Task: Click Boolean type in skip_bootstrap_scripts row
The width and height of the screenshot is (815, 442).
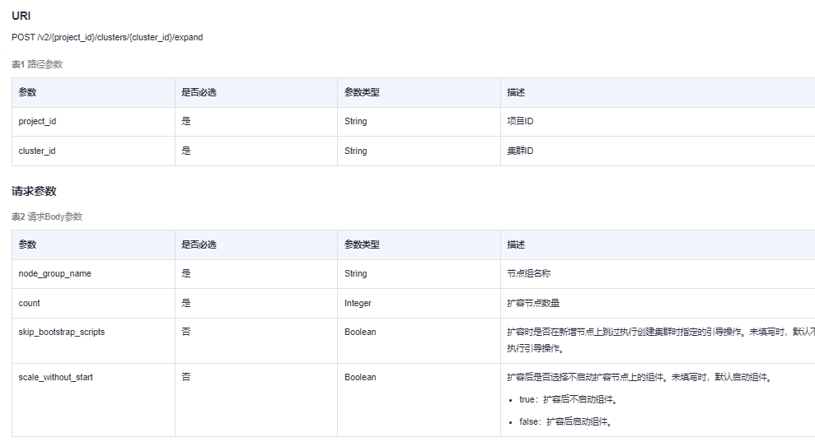Action: [x=360, y=332]
